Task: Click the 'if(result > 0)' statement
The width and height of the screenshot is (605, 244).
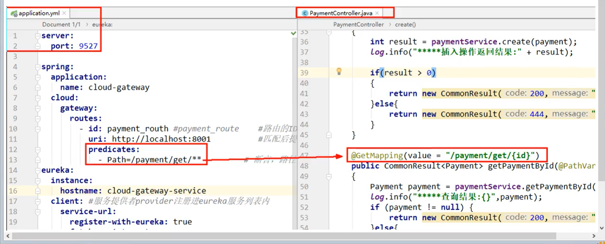Action: [403, 73]
